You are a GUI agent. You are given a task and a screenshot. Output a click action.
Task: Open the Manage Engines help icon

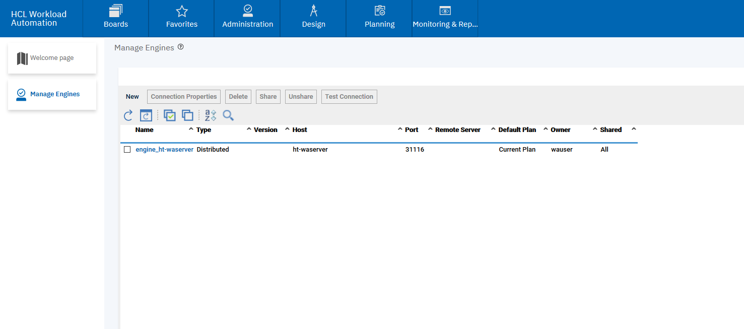tap(181, 47)
